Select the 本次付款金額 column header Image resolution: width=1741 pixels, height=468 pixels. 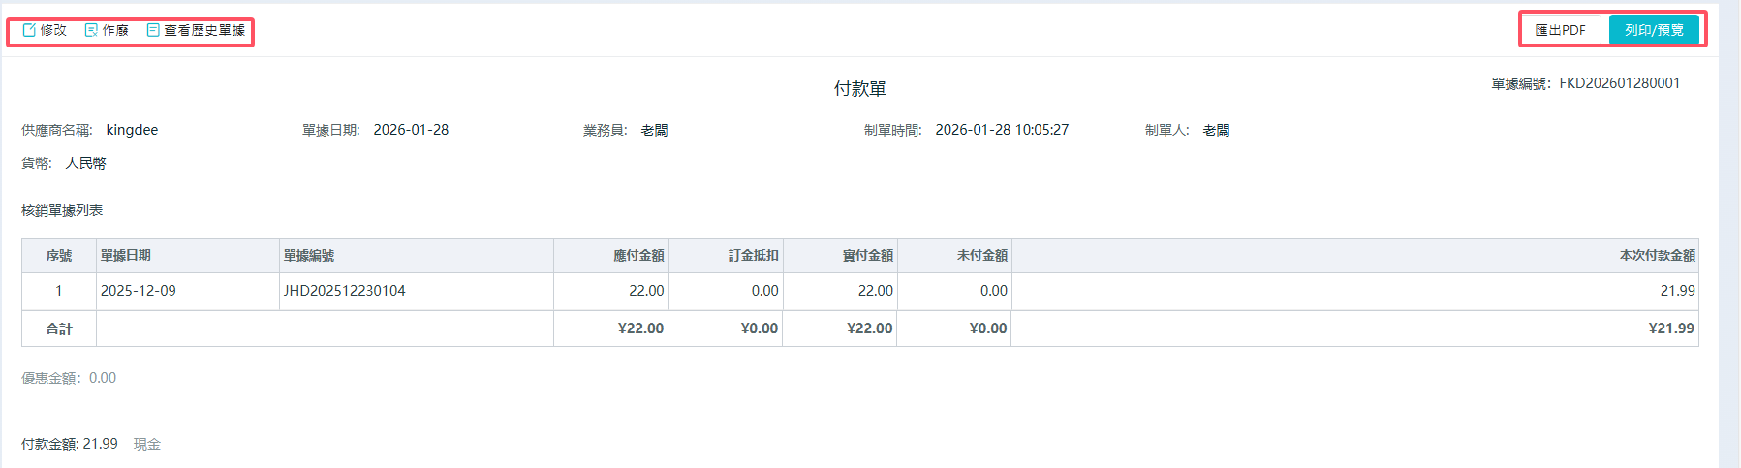pyautogui.click(x=1657, y=256)
